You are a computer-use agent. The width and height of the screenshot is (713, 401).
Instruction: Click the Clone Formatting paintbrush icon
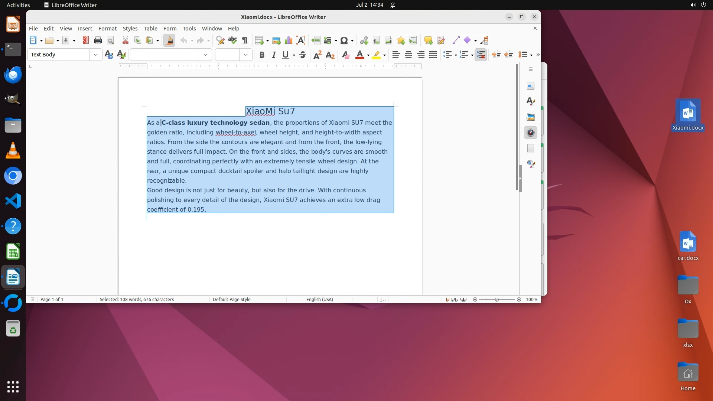click(169, 40)
